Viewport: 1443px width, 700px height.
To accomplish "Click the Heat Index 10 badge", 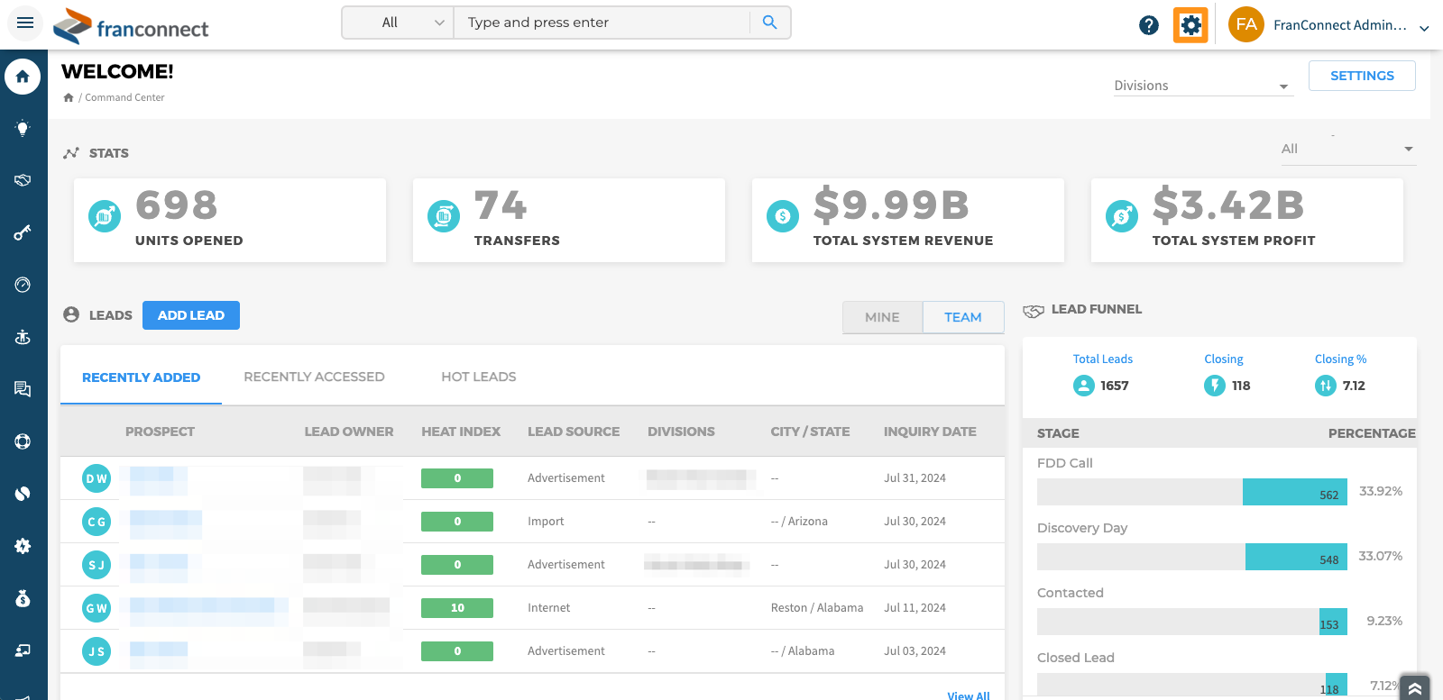I will (457, 608).
